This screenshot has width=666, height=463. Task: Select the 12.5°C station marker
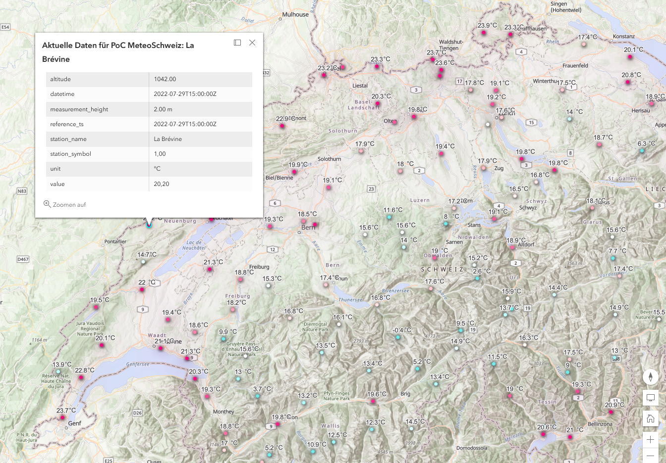tap(333, 442)
